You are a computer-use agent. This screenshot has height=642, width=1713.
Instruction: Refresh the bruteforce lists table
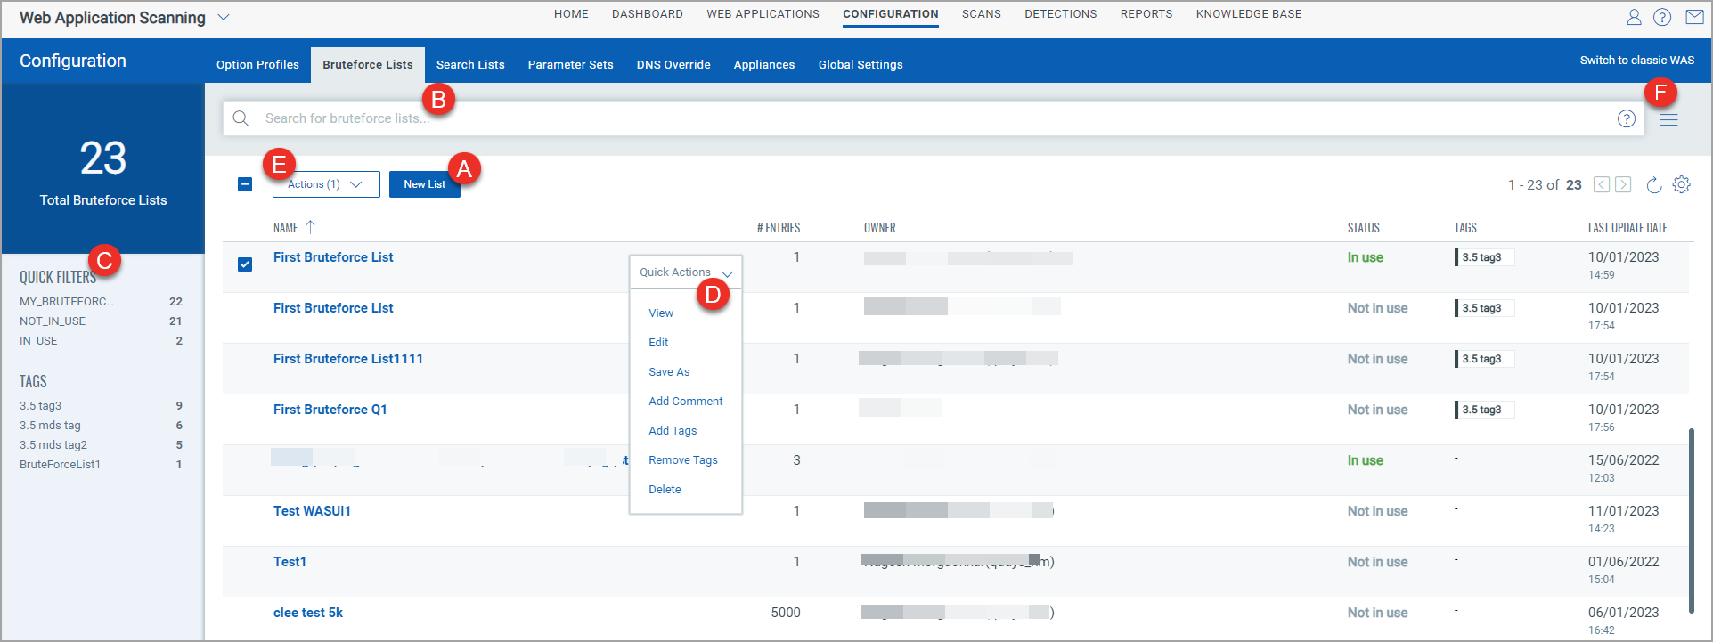[1653, 184]
